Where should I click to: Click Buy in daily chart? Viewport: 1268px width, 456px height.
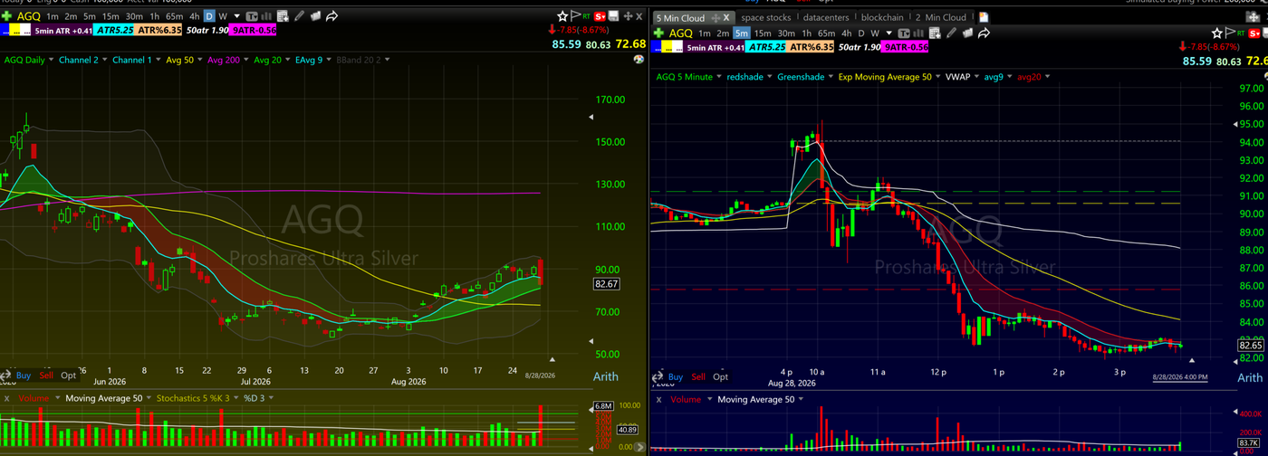point(24,375)
